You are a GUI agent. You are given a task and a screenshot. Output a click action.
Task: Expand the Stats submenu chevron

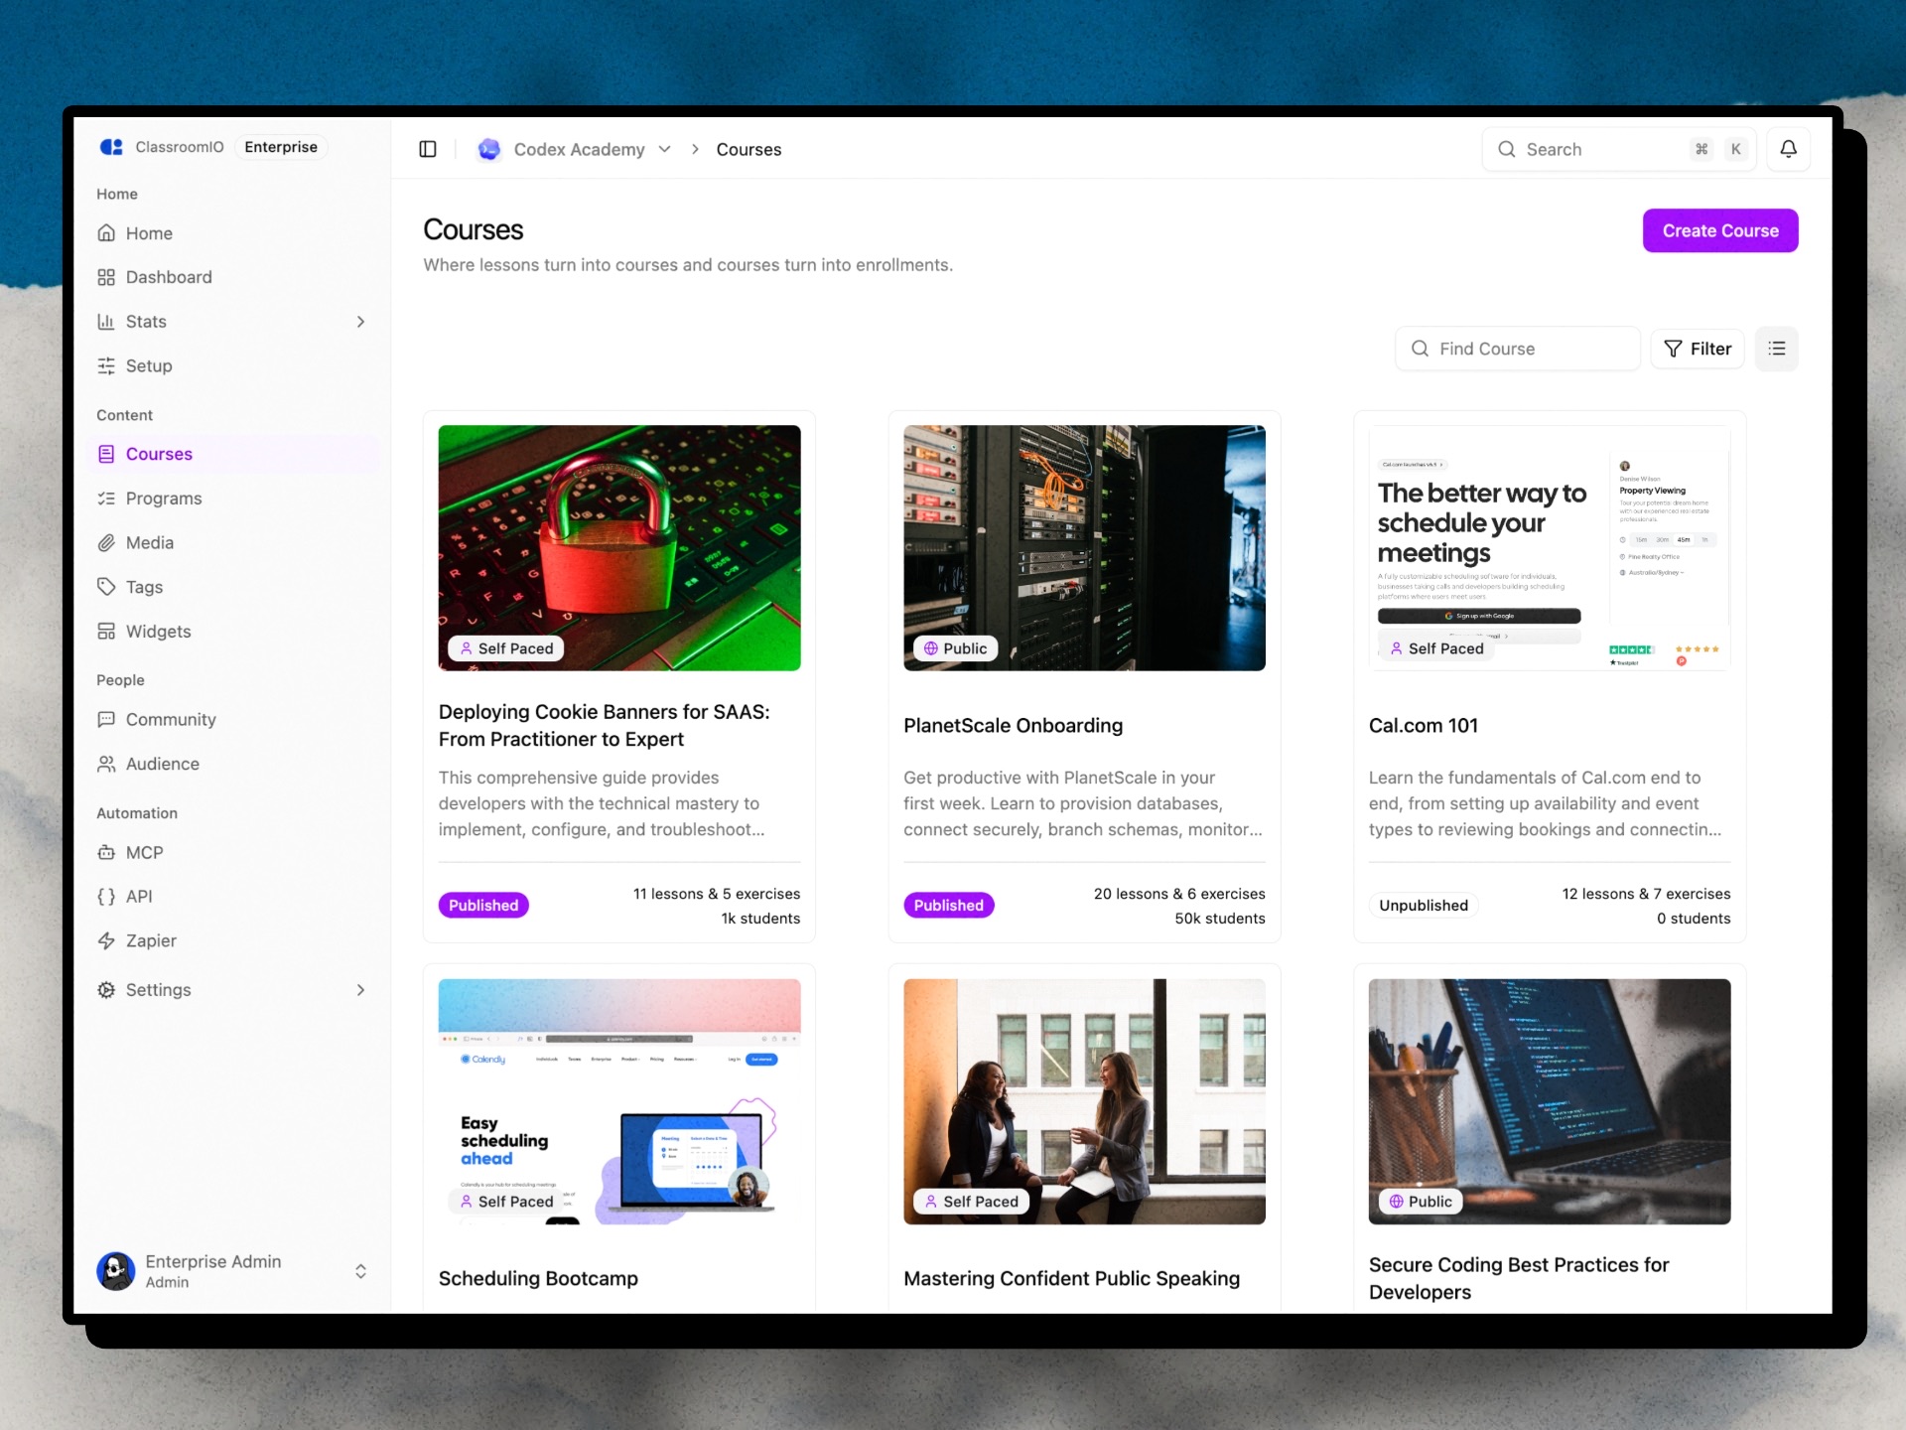click(x=360, y=322)
